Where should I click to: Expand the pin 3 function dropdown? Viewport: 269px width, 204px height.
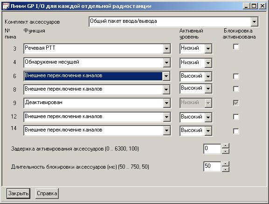pyautogui.click(x=166, y=49)
